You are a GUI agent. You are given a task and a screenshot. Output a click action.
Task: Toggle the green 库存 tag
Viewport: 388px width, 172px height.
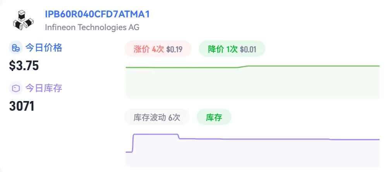click(x=214, y=117)
